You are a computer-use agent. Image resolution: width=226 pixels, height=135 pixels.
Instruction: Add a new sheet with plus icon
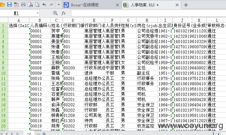(44, 134)
